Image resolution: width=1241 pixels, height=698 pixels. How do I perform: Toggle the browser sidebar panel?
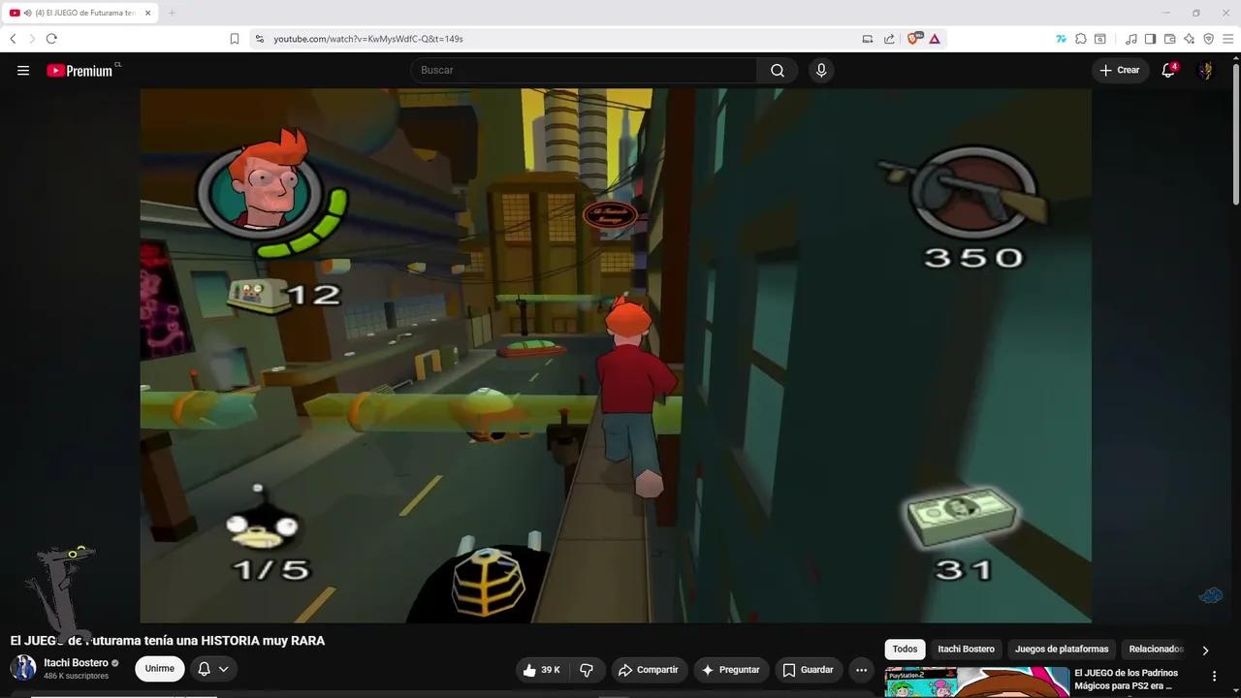click(1151, 39)
